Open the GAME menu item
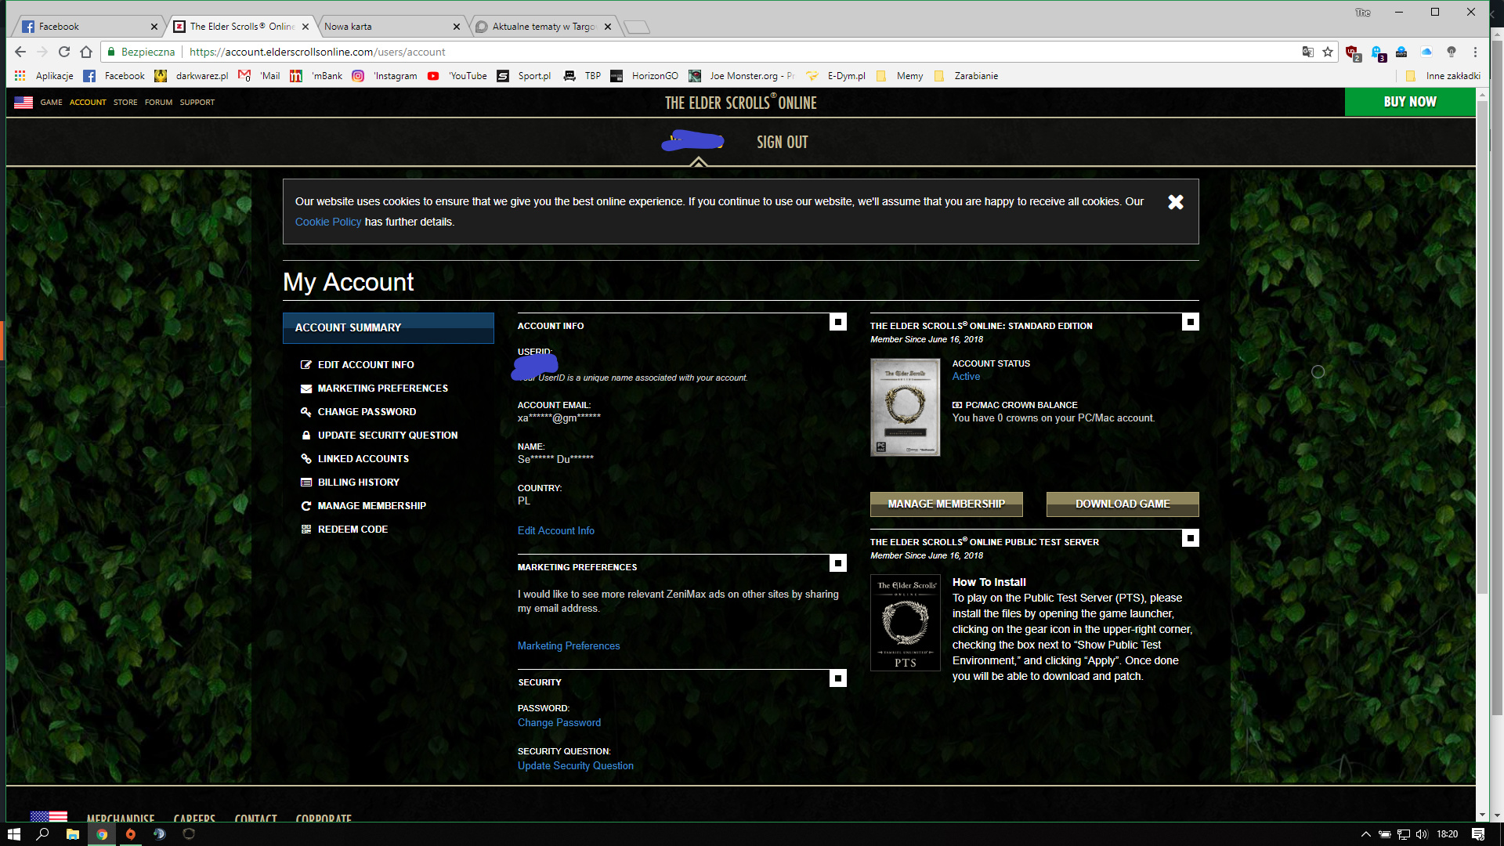The image size is (1504, 846). point(51,103)
